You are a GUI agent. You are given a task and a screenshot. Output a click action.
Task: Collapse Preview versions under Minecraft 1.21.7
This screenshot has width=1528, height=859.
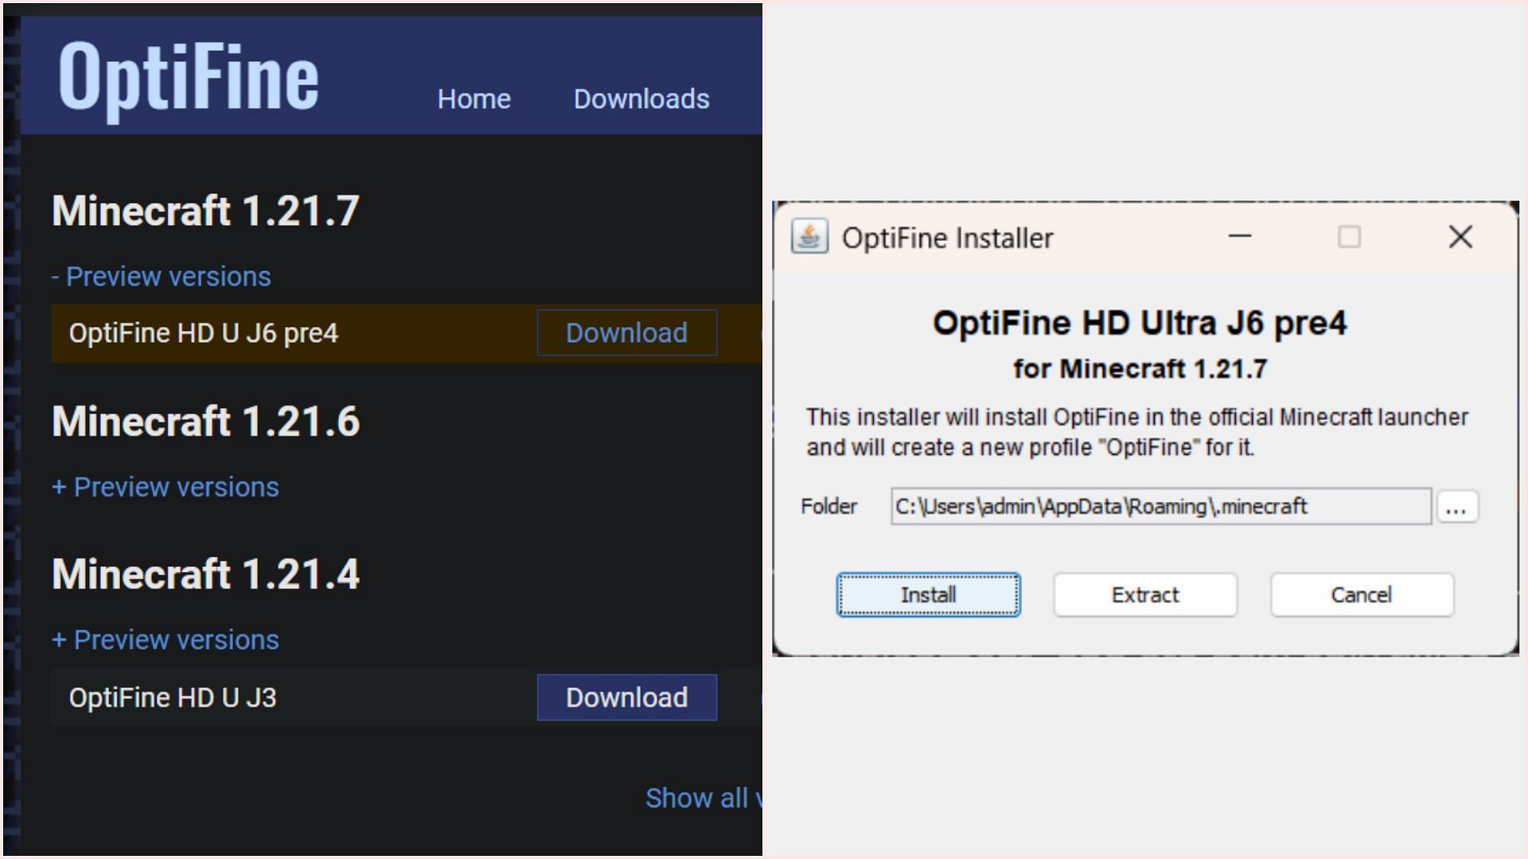162,277
